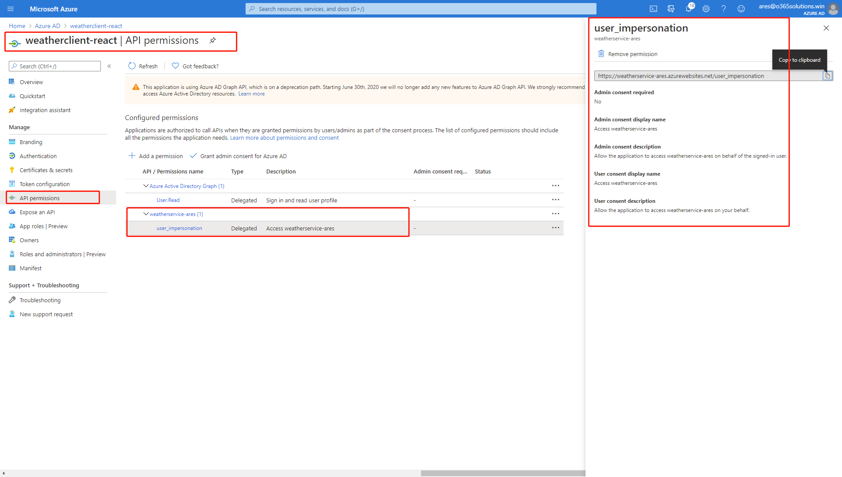842x477 pixels.
Task: Open Owners in sidebar
Action: tap(29, 240)
